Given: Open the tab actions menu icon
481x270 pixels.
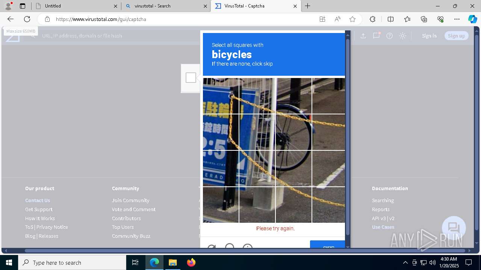Looking at the screenshot, I should 23,6.
